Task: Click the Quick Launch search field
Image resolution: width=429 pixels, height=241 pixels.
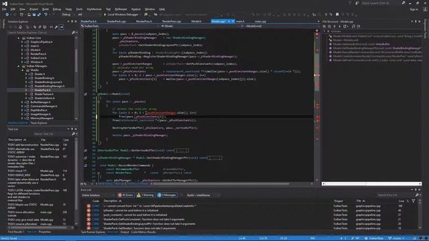Action: (x=381, y=3)
